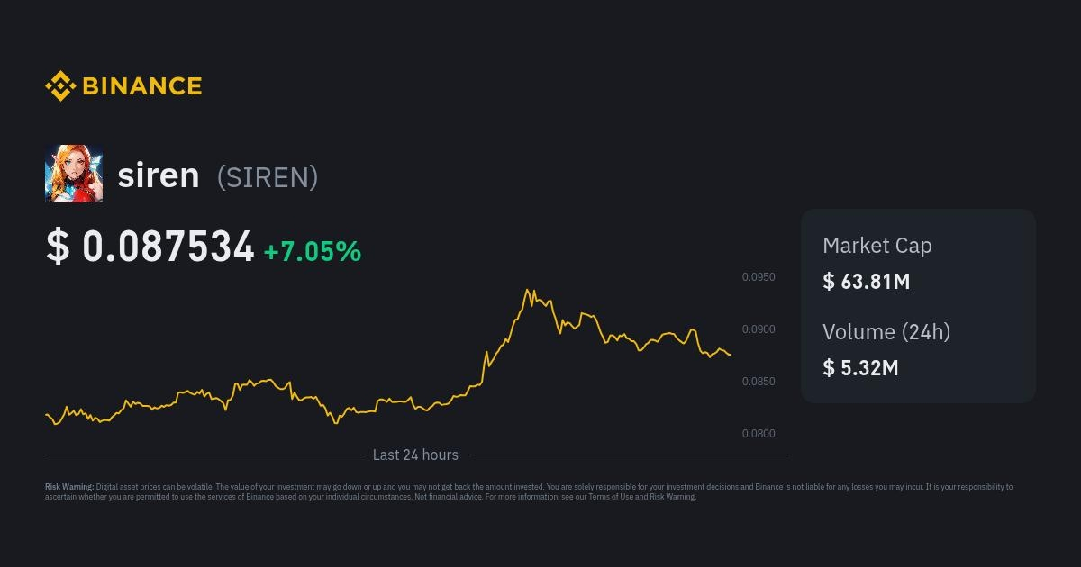Click the 0.0850 axis label
Image resolution: width=1081 pixels, height=567 pixels.
point(759,382)
